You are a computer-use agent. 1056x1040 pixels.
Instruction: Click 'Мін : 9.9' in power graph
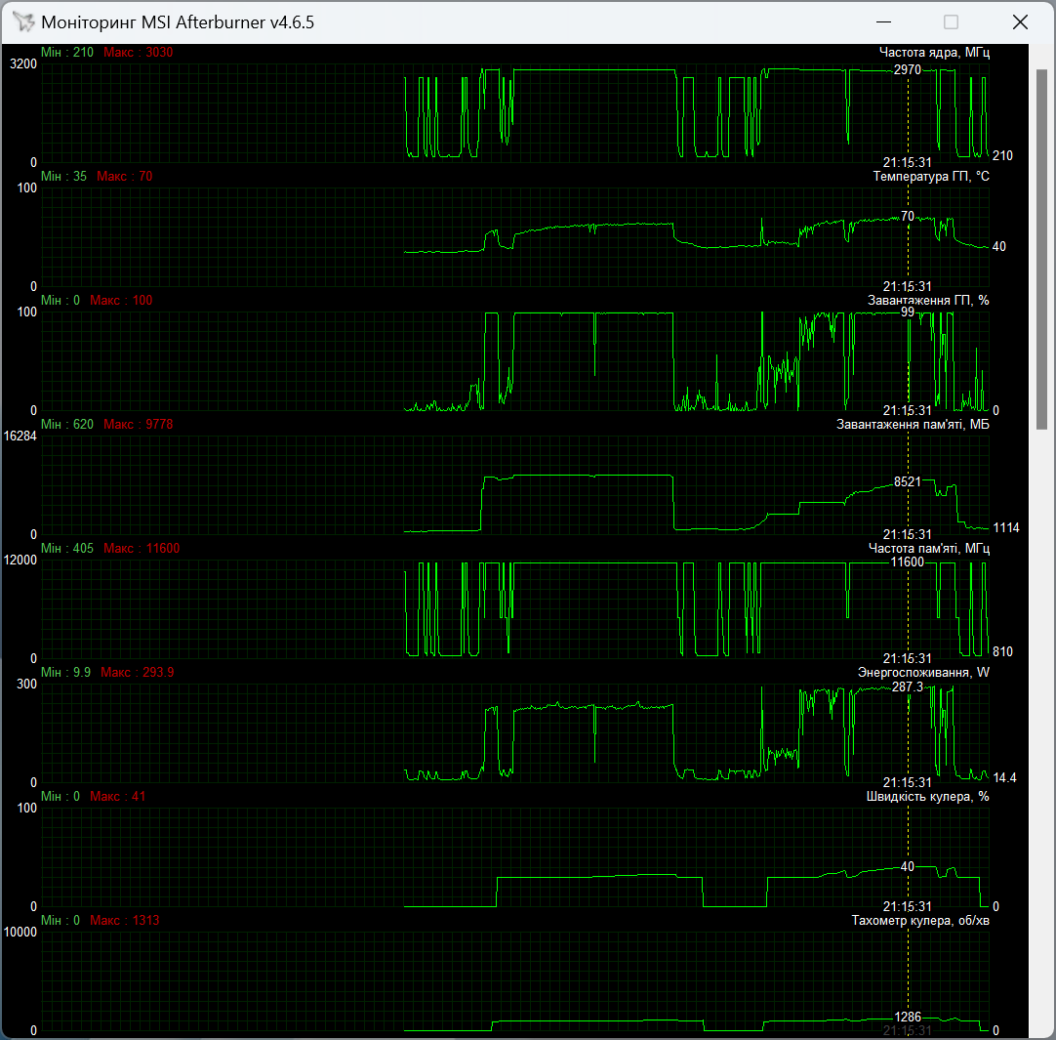(65, 672)
